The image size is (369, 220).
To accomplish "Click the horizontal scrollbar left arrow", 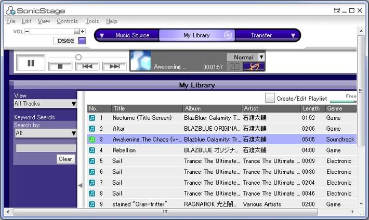I will click(x=8, y=212).
